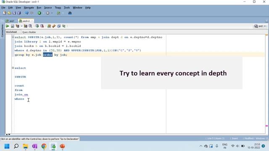This screenshot has height=151, width=269.
Task: Select the Worksheet sub-tab
Action: click(11, 32)
